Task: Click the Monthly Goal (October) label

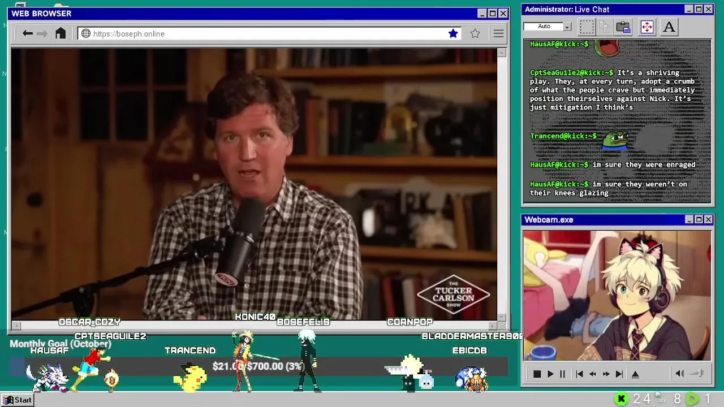Action: coord(61,344)
